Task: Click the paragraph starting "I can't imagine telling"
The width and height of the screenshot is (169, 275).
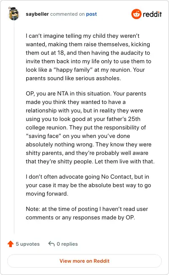Action: click(89, 57)
